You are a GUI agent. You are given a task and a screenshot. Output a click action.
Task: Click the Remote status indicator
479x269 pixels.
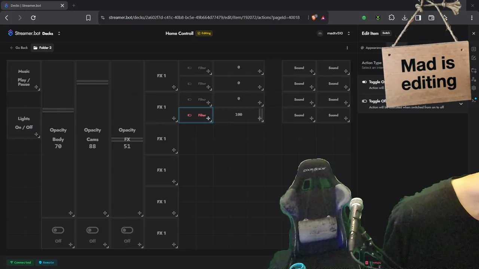(46, 262)
